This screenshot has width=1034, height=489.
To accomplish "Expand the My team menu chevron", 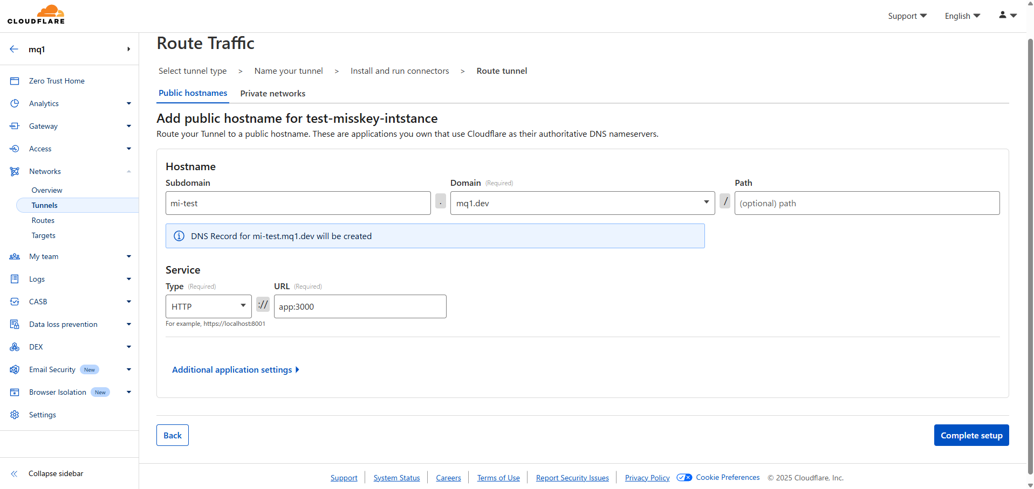I will point(129,256).
